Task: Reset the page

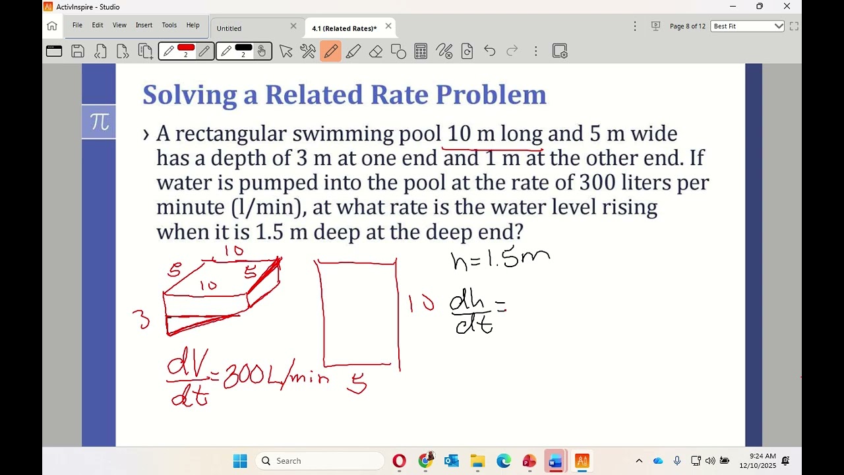Action: pos(467,51)
